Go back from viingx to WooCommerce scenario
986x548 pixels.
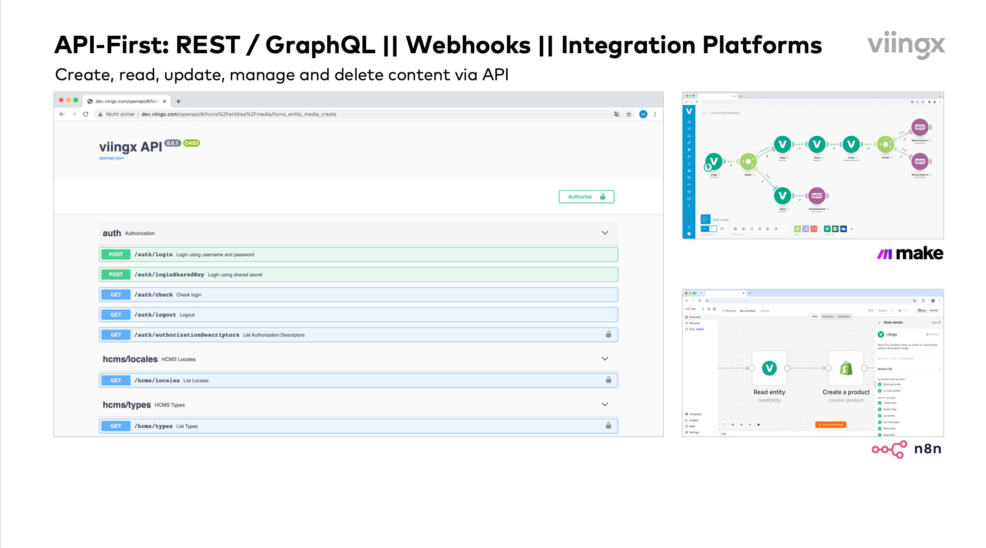(x=704, y=113)
